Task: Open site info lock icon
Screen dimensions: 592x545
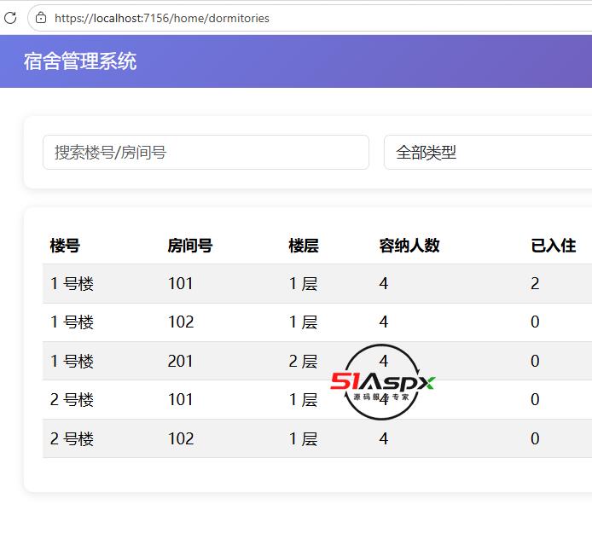Action: click(40, 18)
